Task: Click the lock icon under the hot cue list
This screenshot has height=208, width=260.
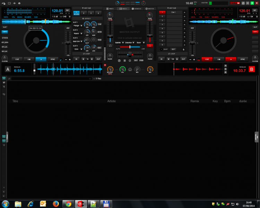Action: [x=183, y=49]
